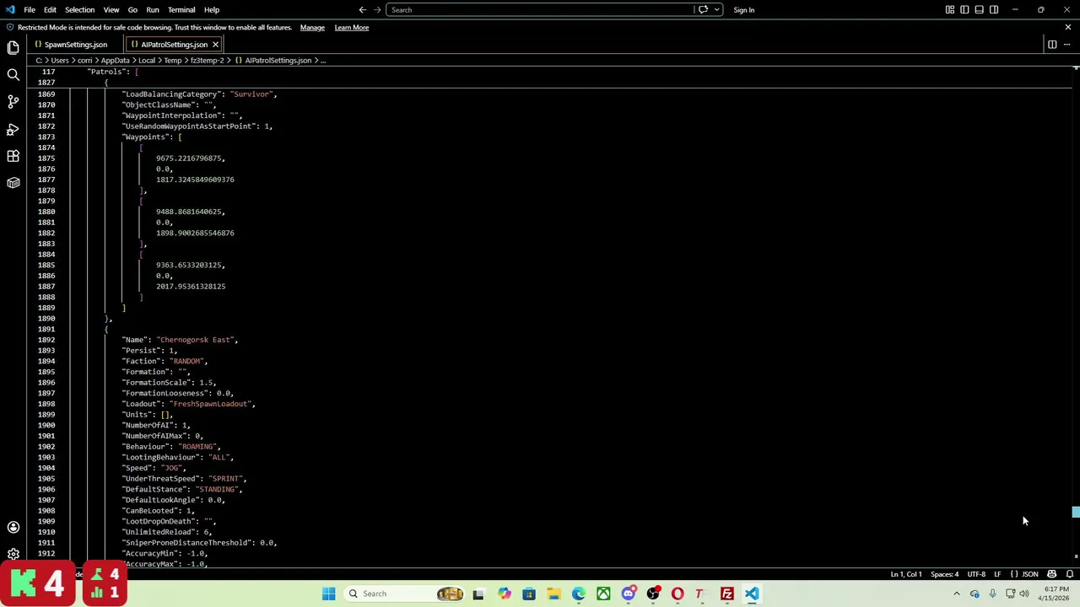
Task: Click Ln 1, Col 1 in status bar
Action: (x=906, y=574)
